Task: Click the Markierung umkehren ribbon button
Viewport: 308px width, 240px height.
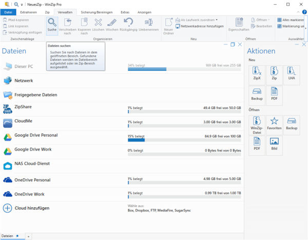Action: click(x=291, y=26)
